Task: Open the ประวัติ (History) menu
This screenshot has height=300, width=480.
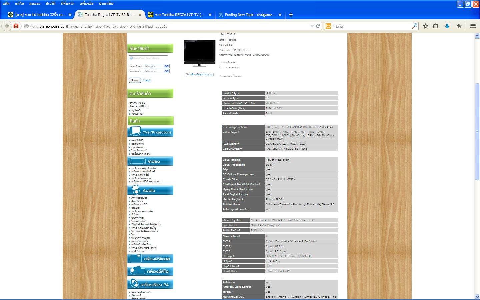Action: 50,3
